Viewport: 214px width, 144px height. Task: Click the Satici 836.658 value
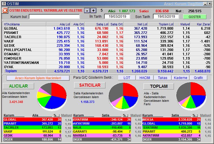point(162,11)
